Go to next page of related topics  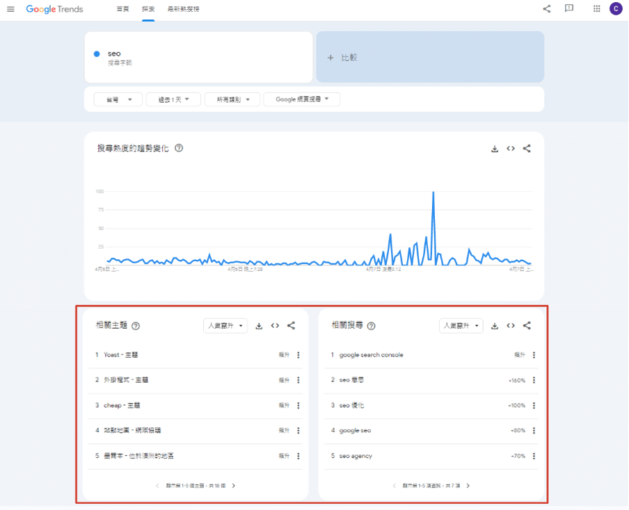click(x=234, y=486)
